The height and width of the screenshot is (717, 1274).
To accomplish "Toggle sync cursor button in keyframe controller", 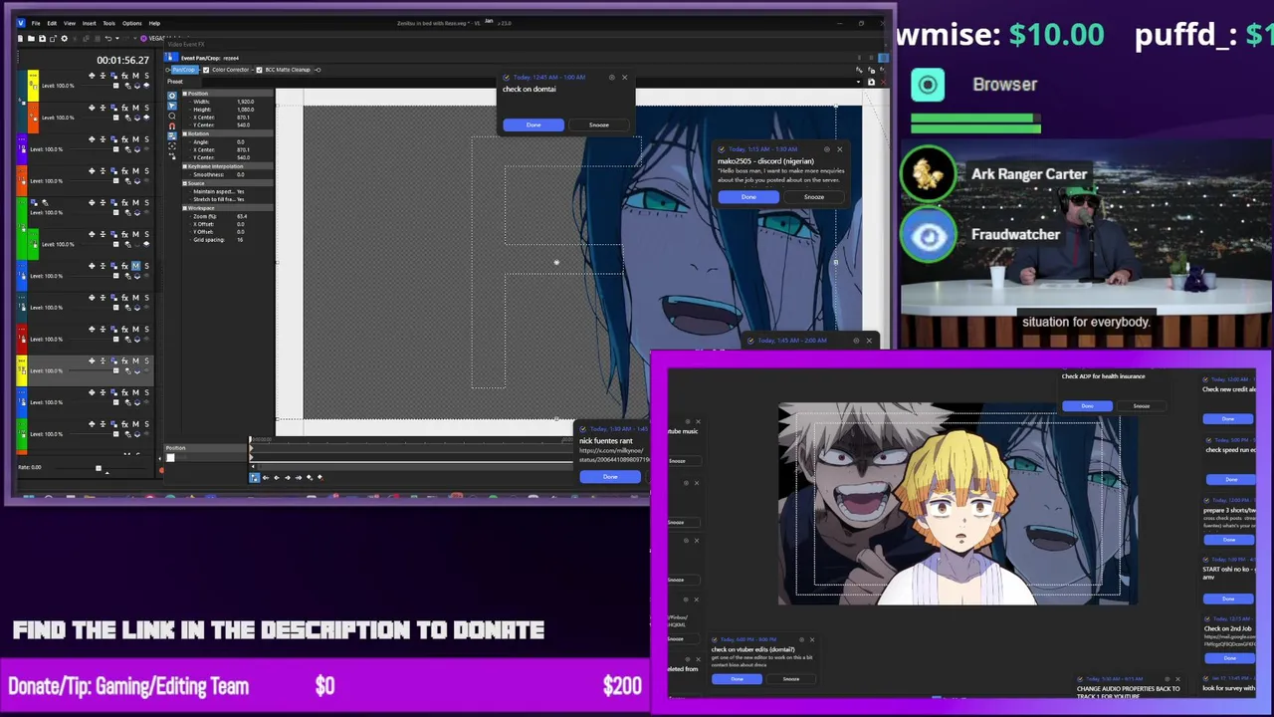I will (x=255, y=478).
